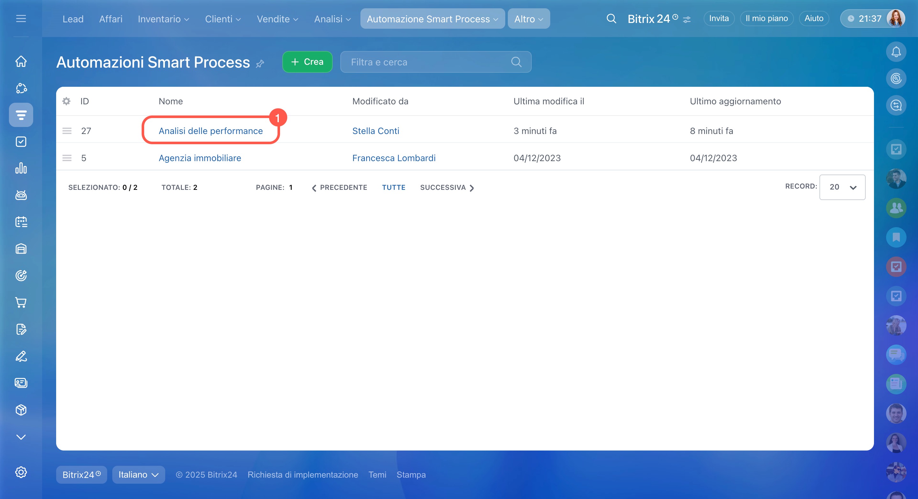This screenshot has height=499, width=918.
Task: Open the global search magnifier icon
Action: tap(611, 19)
